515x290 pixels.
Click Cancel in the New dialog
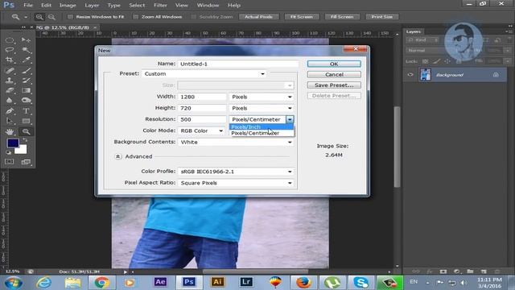coord(334,74)
